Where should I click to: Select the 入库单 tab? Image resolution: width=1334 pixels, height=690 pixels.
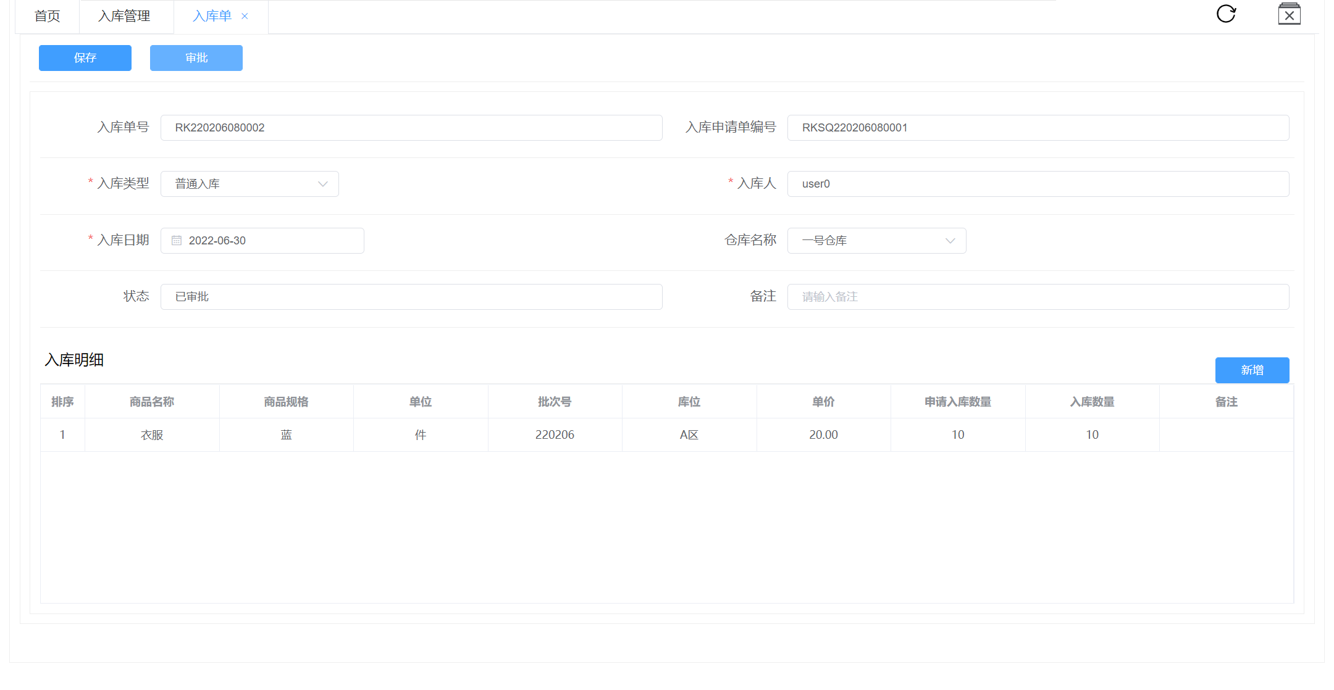(212, 16)
